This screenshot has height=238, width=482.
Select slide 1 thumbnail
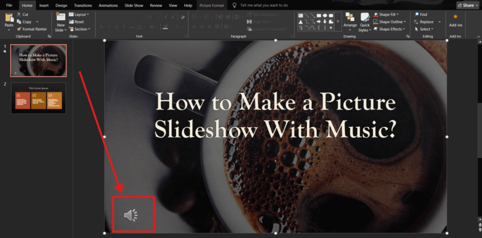click(x=39, y=61)
